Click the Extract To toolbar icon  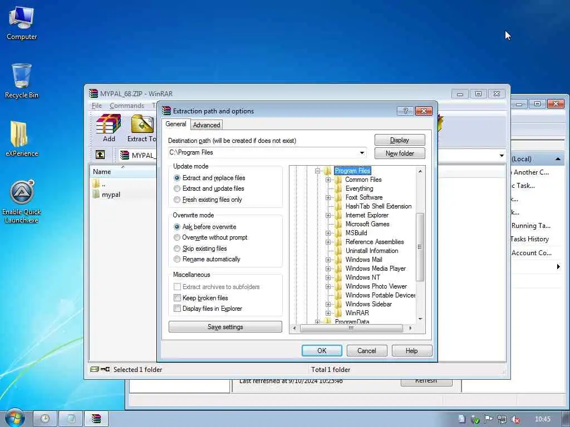click(x=142, y=128)
